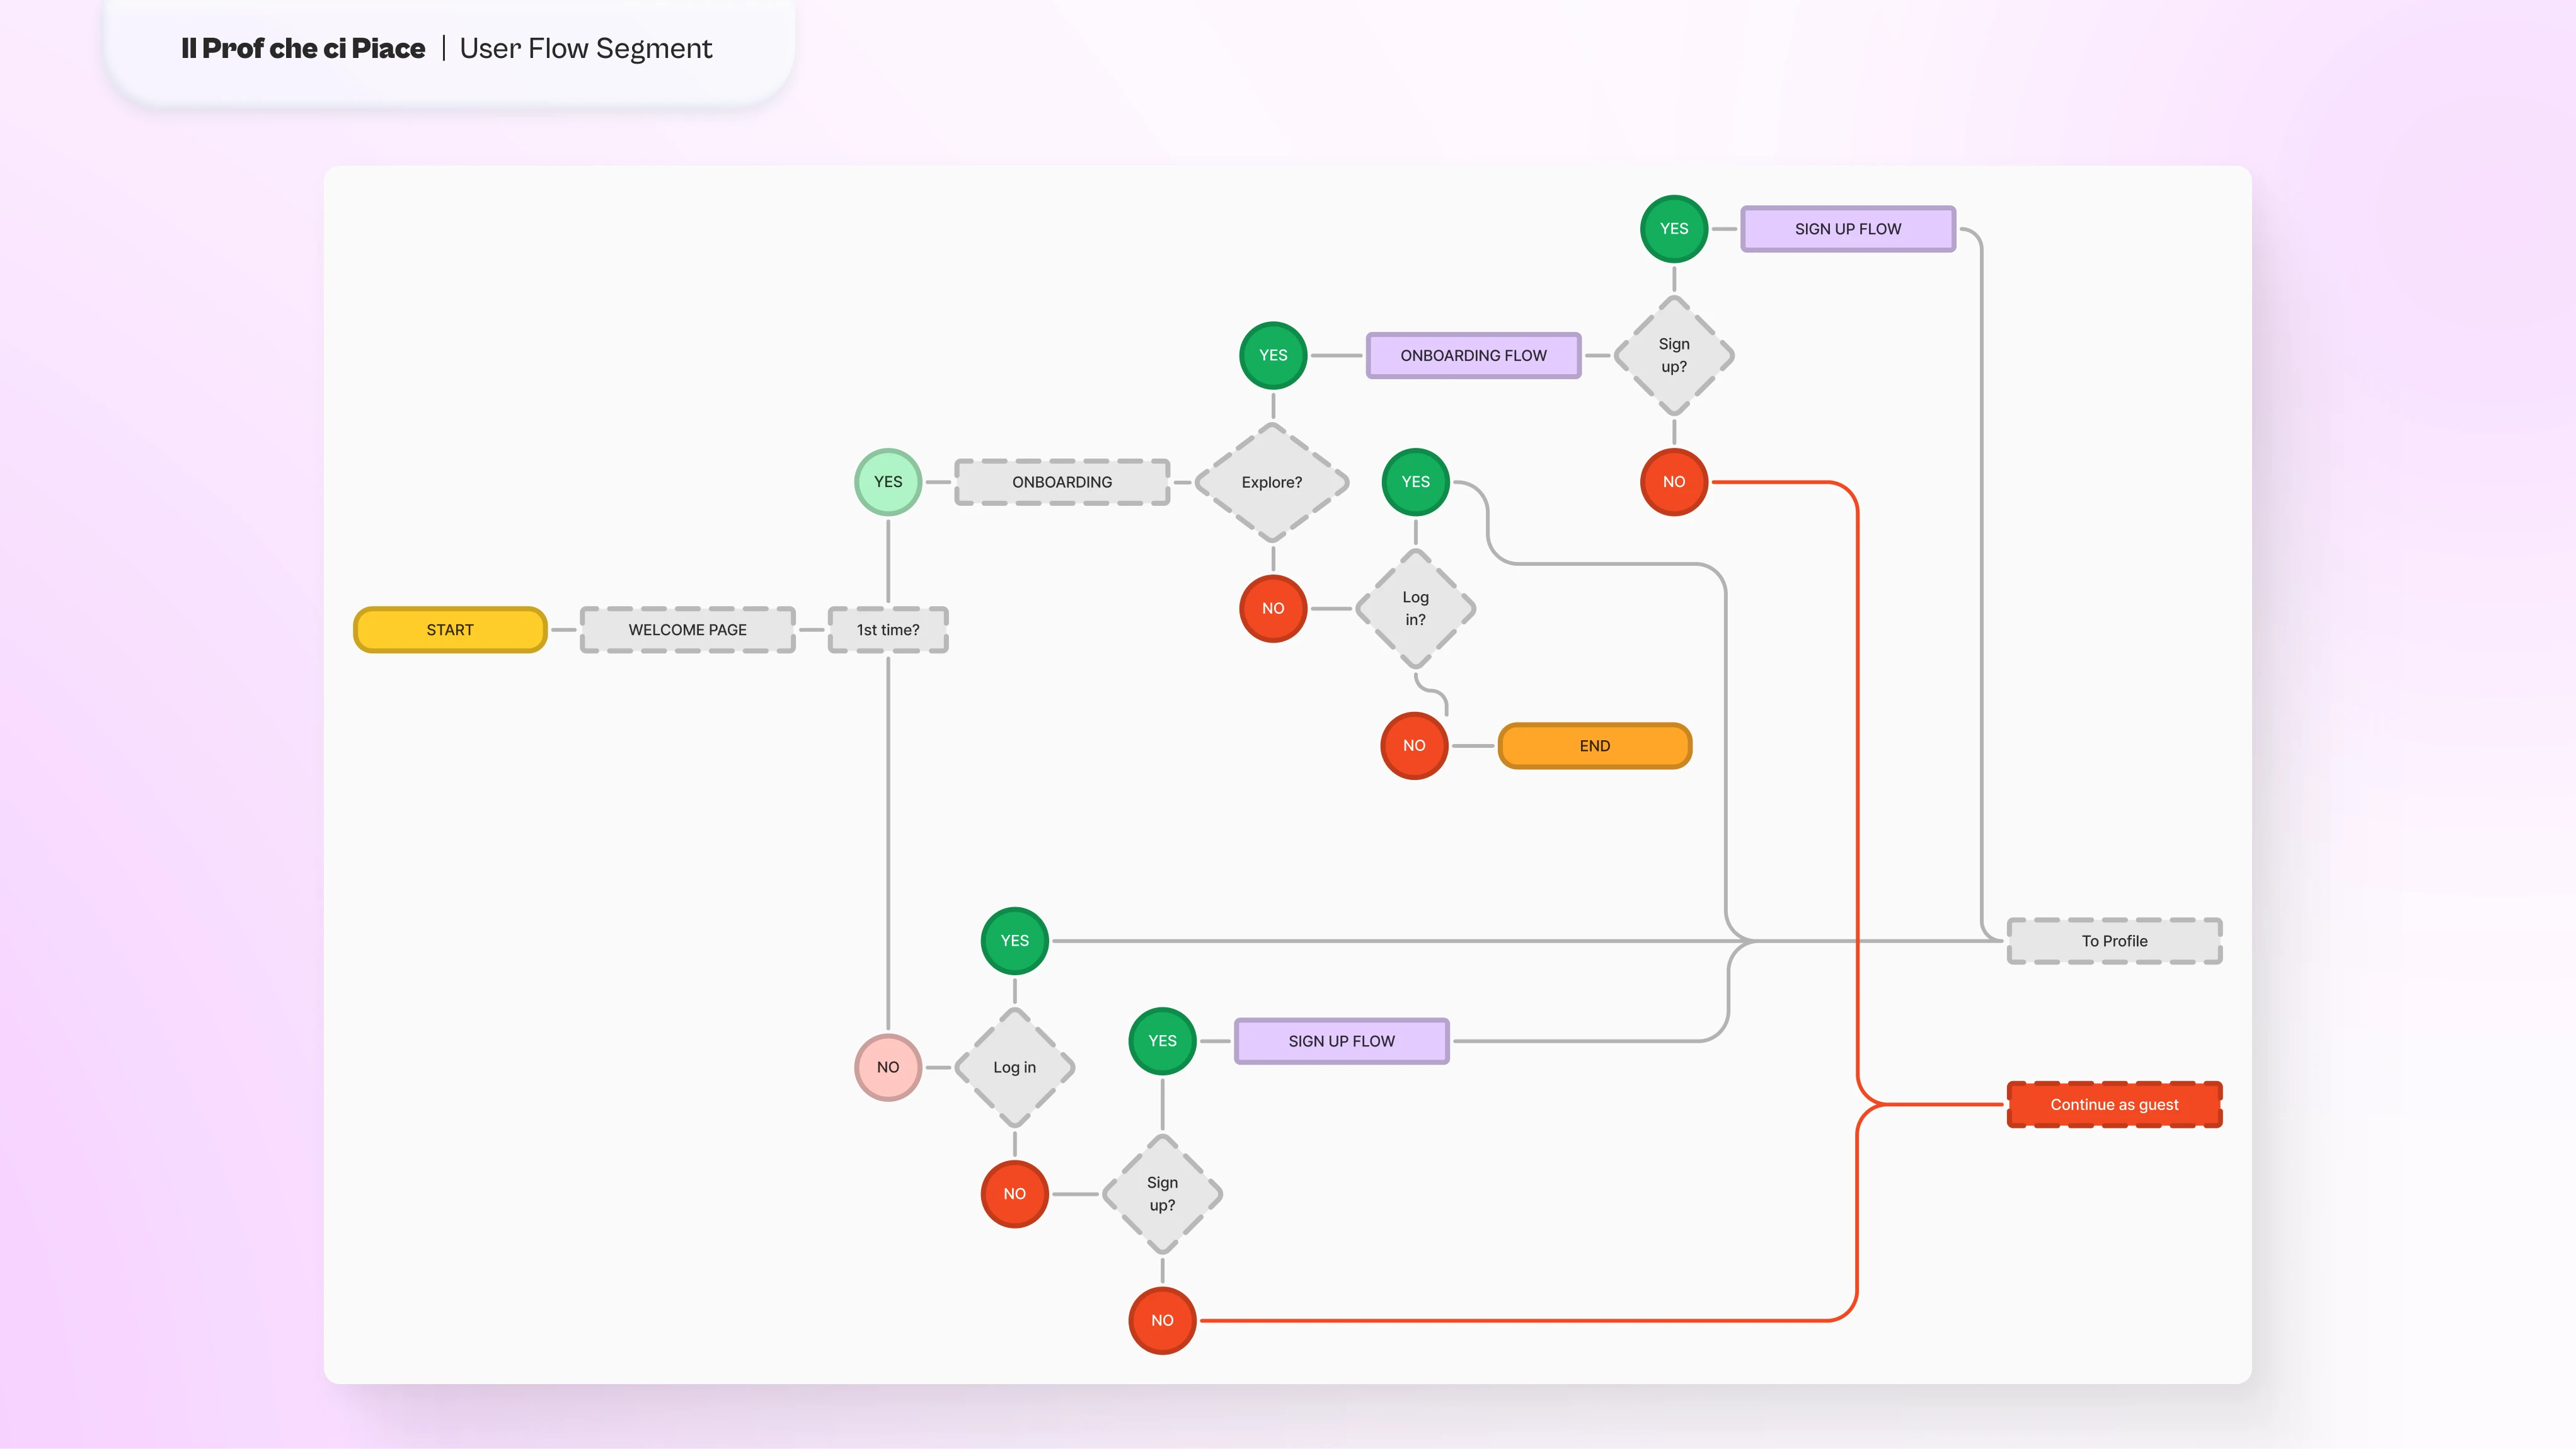
Task: Click the yellow START node
Action: click(450, 630)
